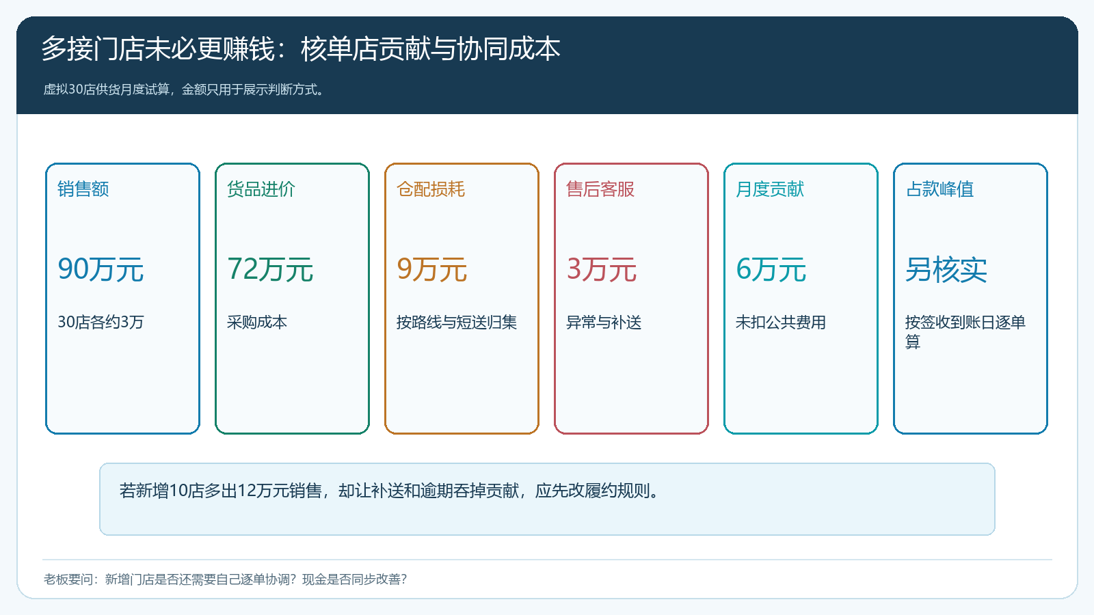Click the 30店各约3万 description
Viewport: 1094px width, 615px height.
[x=101, y=323]
